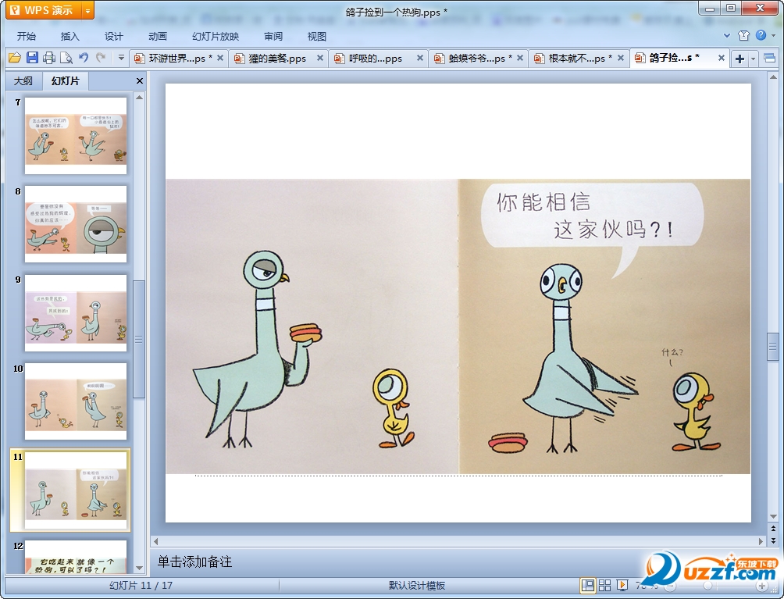Save the presentation with the floppy disk icon
Image resolution: width=784 pixels, height=599 pixels.
(x=32, y=58)
